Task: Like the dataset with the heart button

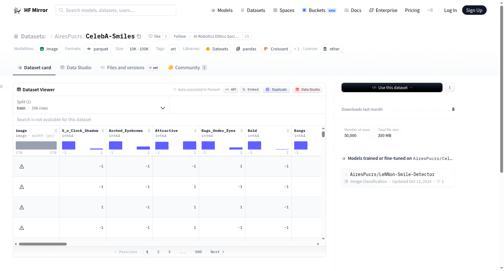Action: (x=154, y=36)
